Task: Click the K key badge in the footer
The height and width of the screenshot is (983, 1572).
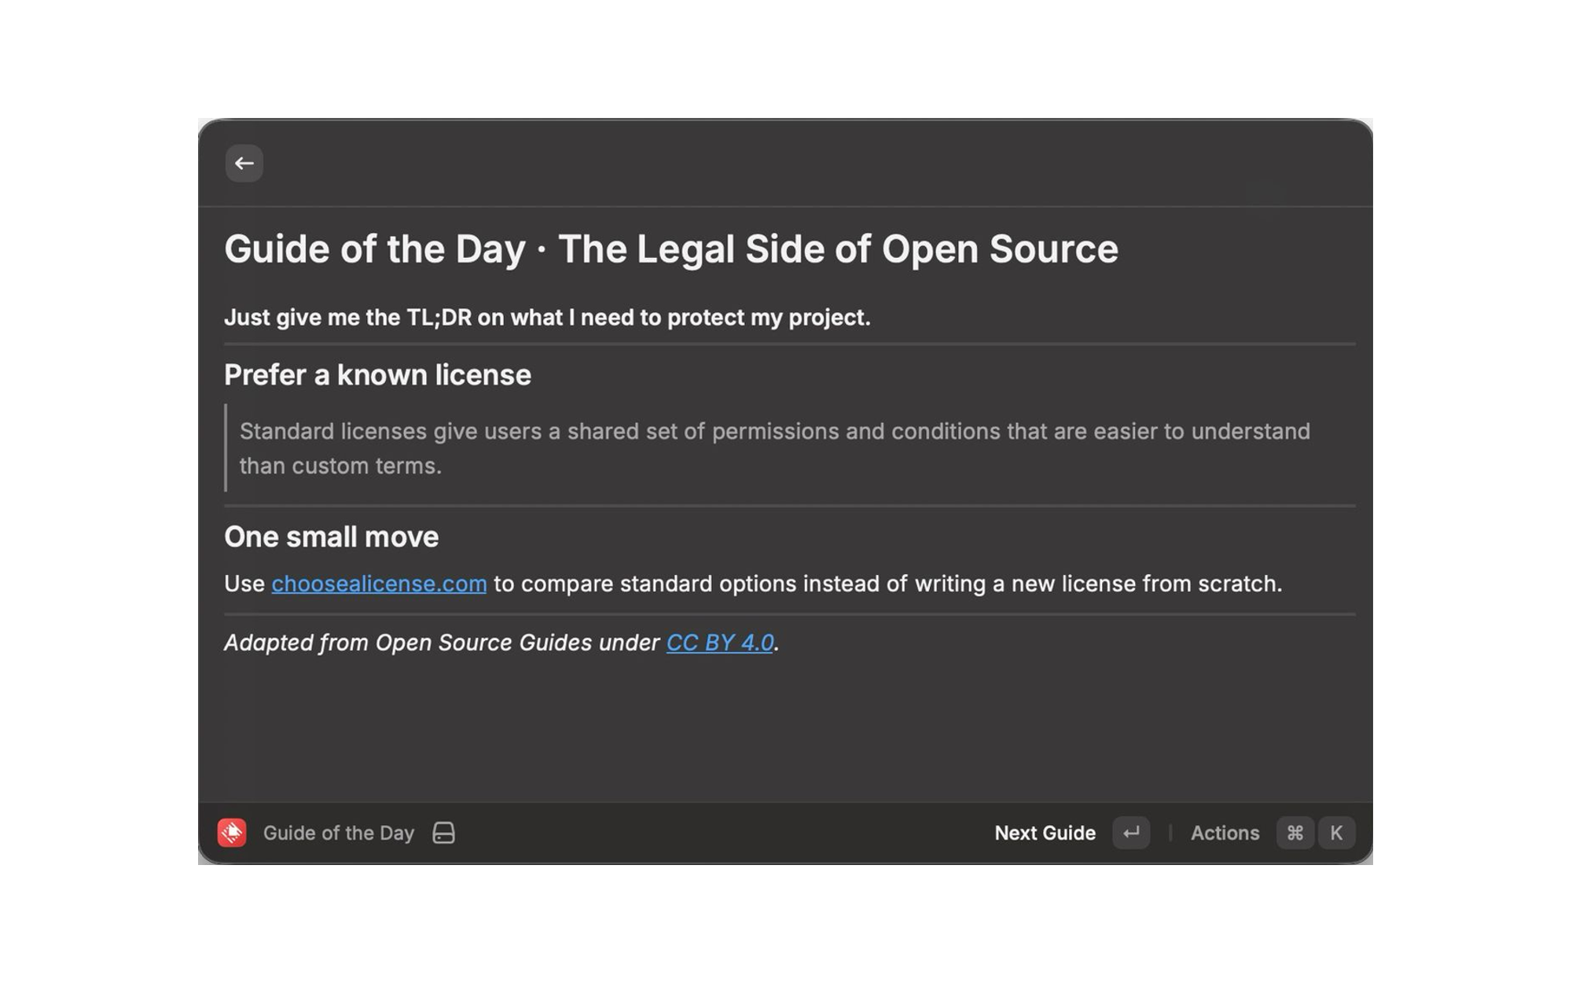Action: 1336,833
